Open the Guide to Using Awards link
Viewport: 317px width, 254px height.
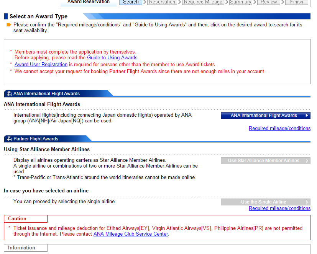(x=112, y=58)
